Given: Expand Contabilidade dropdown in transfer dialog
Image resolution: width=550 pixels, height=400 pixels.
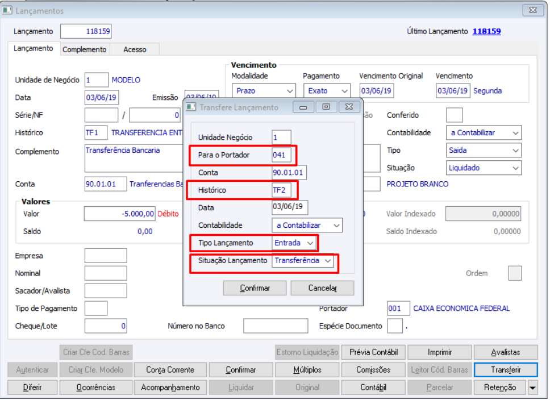Looking at the screenshot, I should point(307,225).
